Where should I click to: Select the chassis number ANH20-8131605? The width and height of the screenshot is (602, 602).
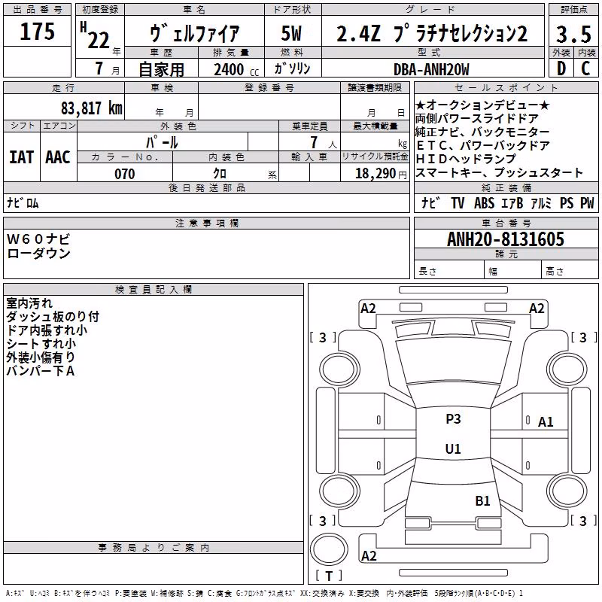click(506, 239)
